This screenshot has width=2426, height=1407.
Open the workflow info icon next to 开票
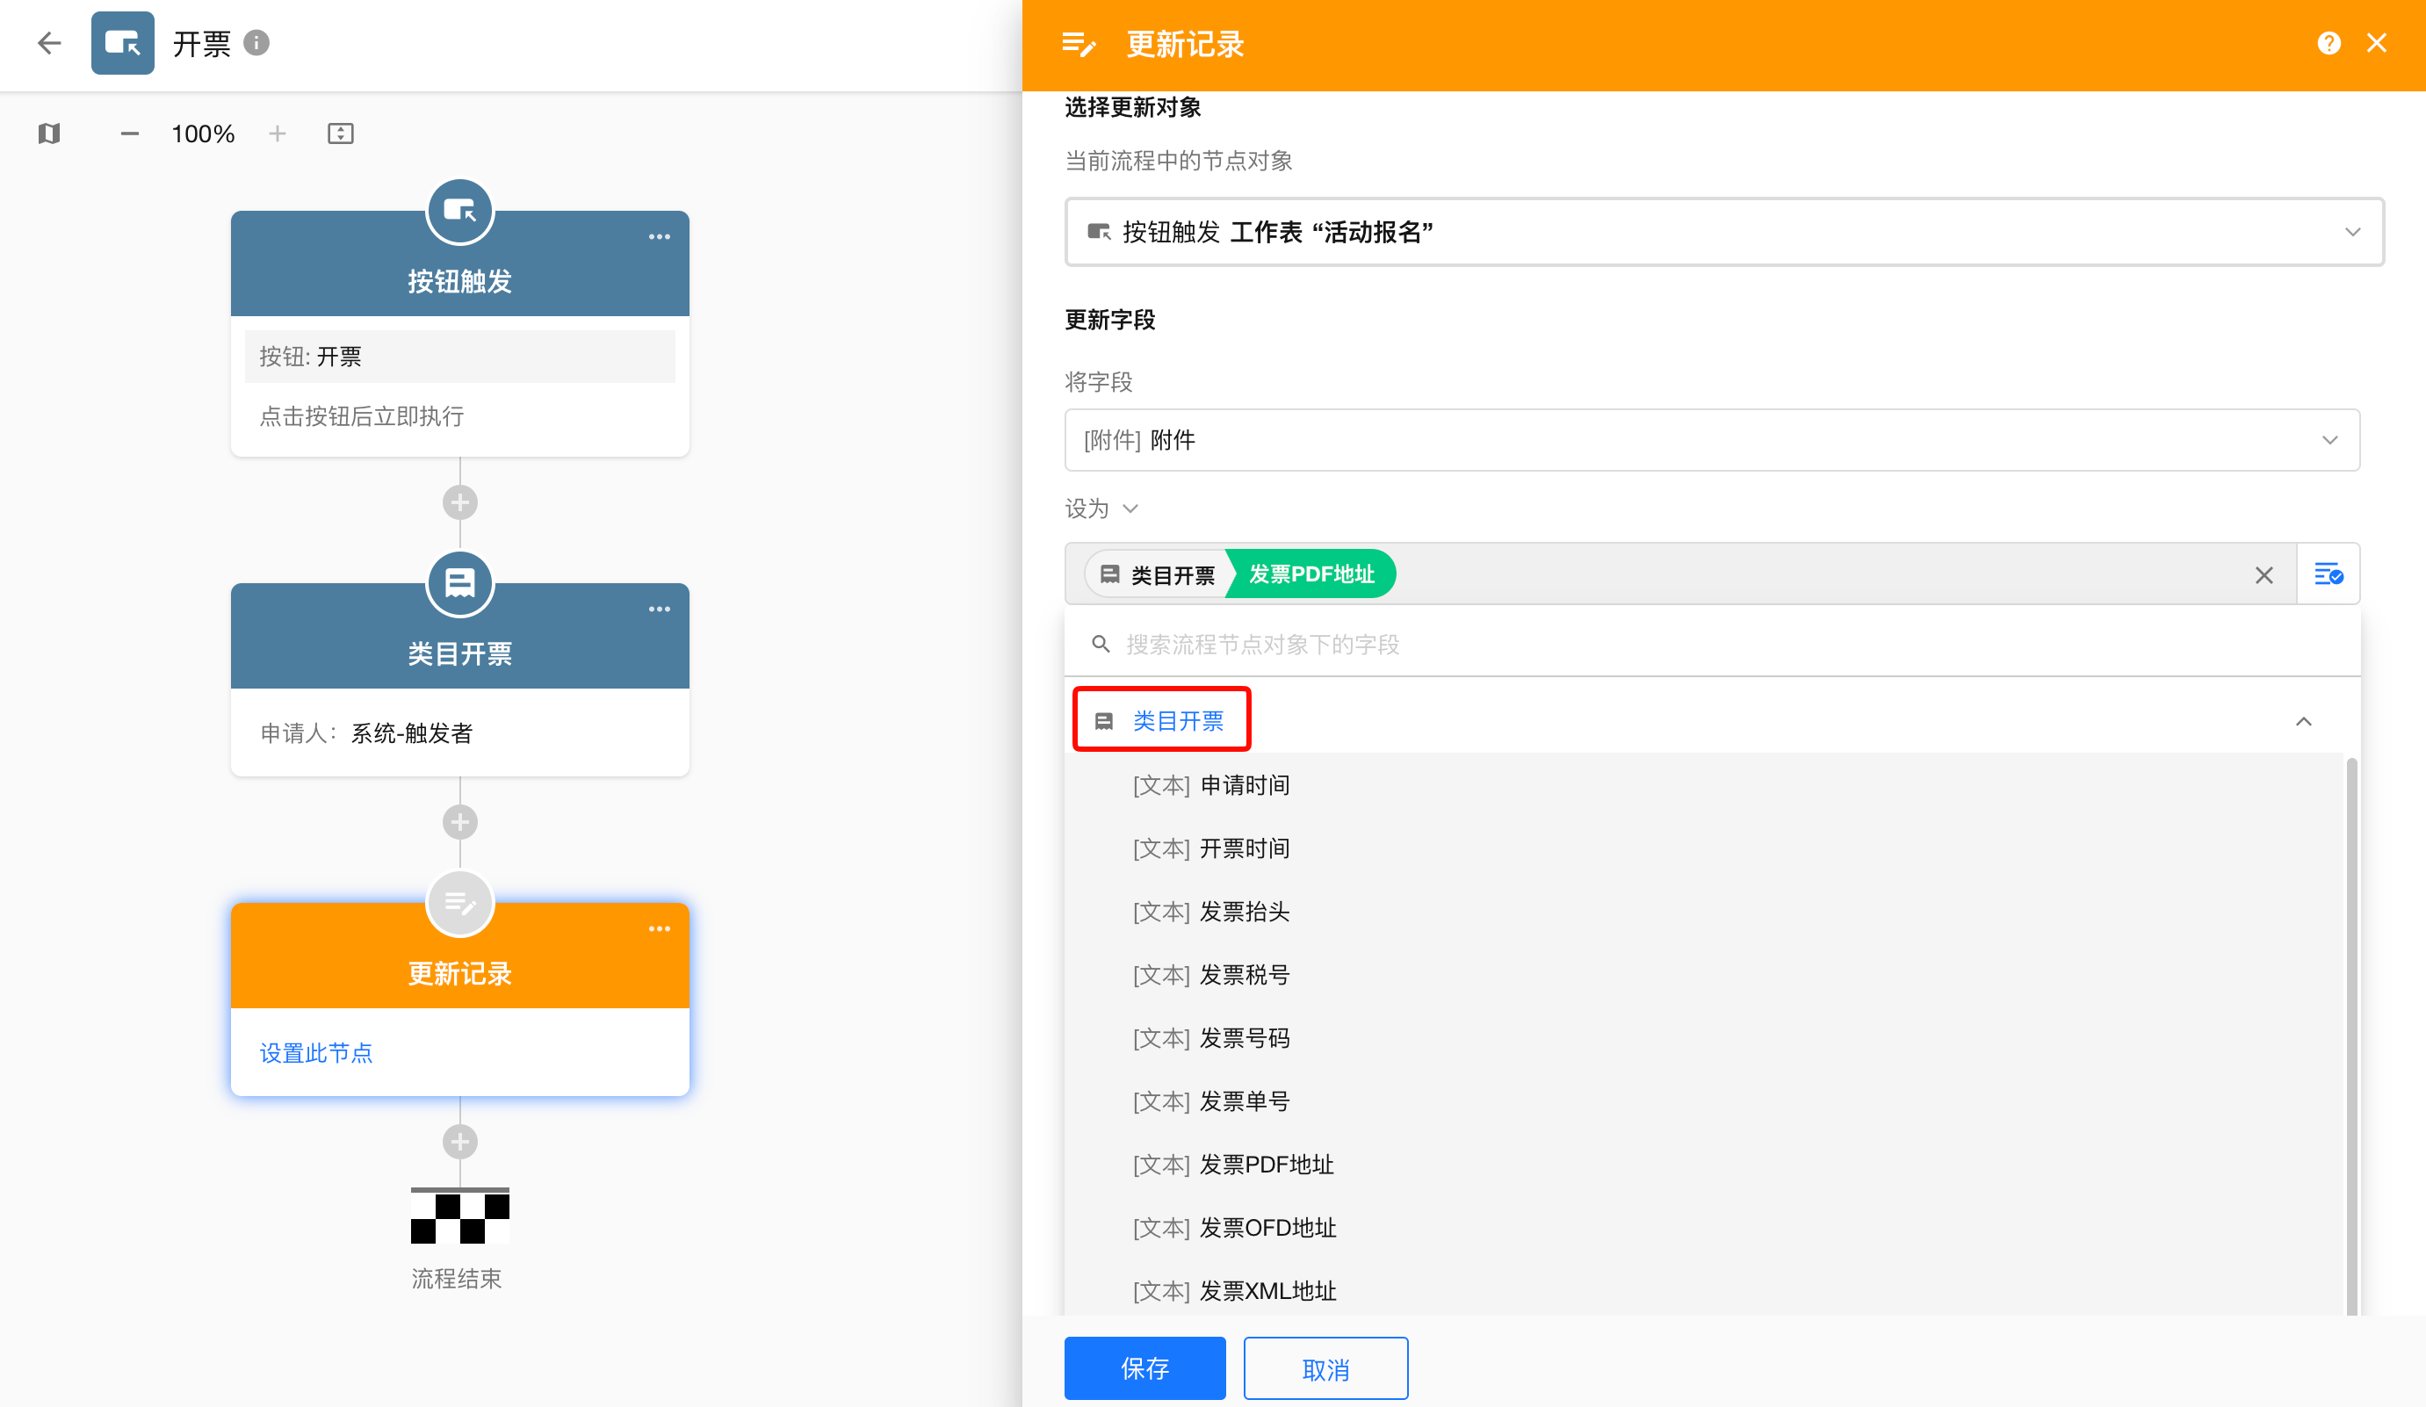click(x=256, y=43)
